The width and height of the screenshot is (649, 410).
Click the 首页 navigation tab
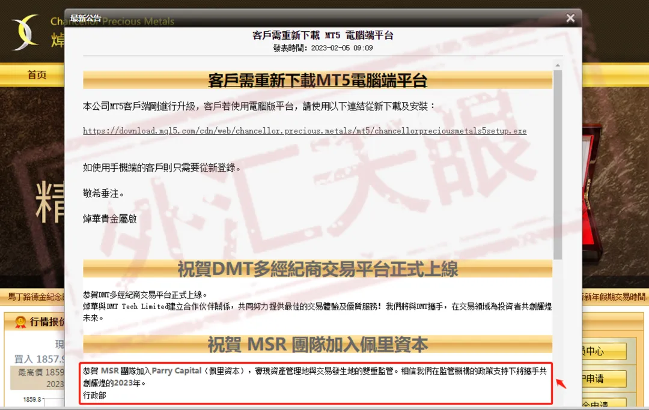point(37,75)
